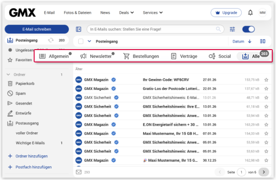The image size is (276, 180).
Task: Open the 07.01.26 Maxi Mustername email
Action: (x=172, y=134)
